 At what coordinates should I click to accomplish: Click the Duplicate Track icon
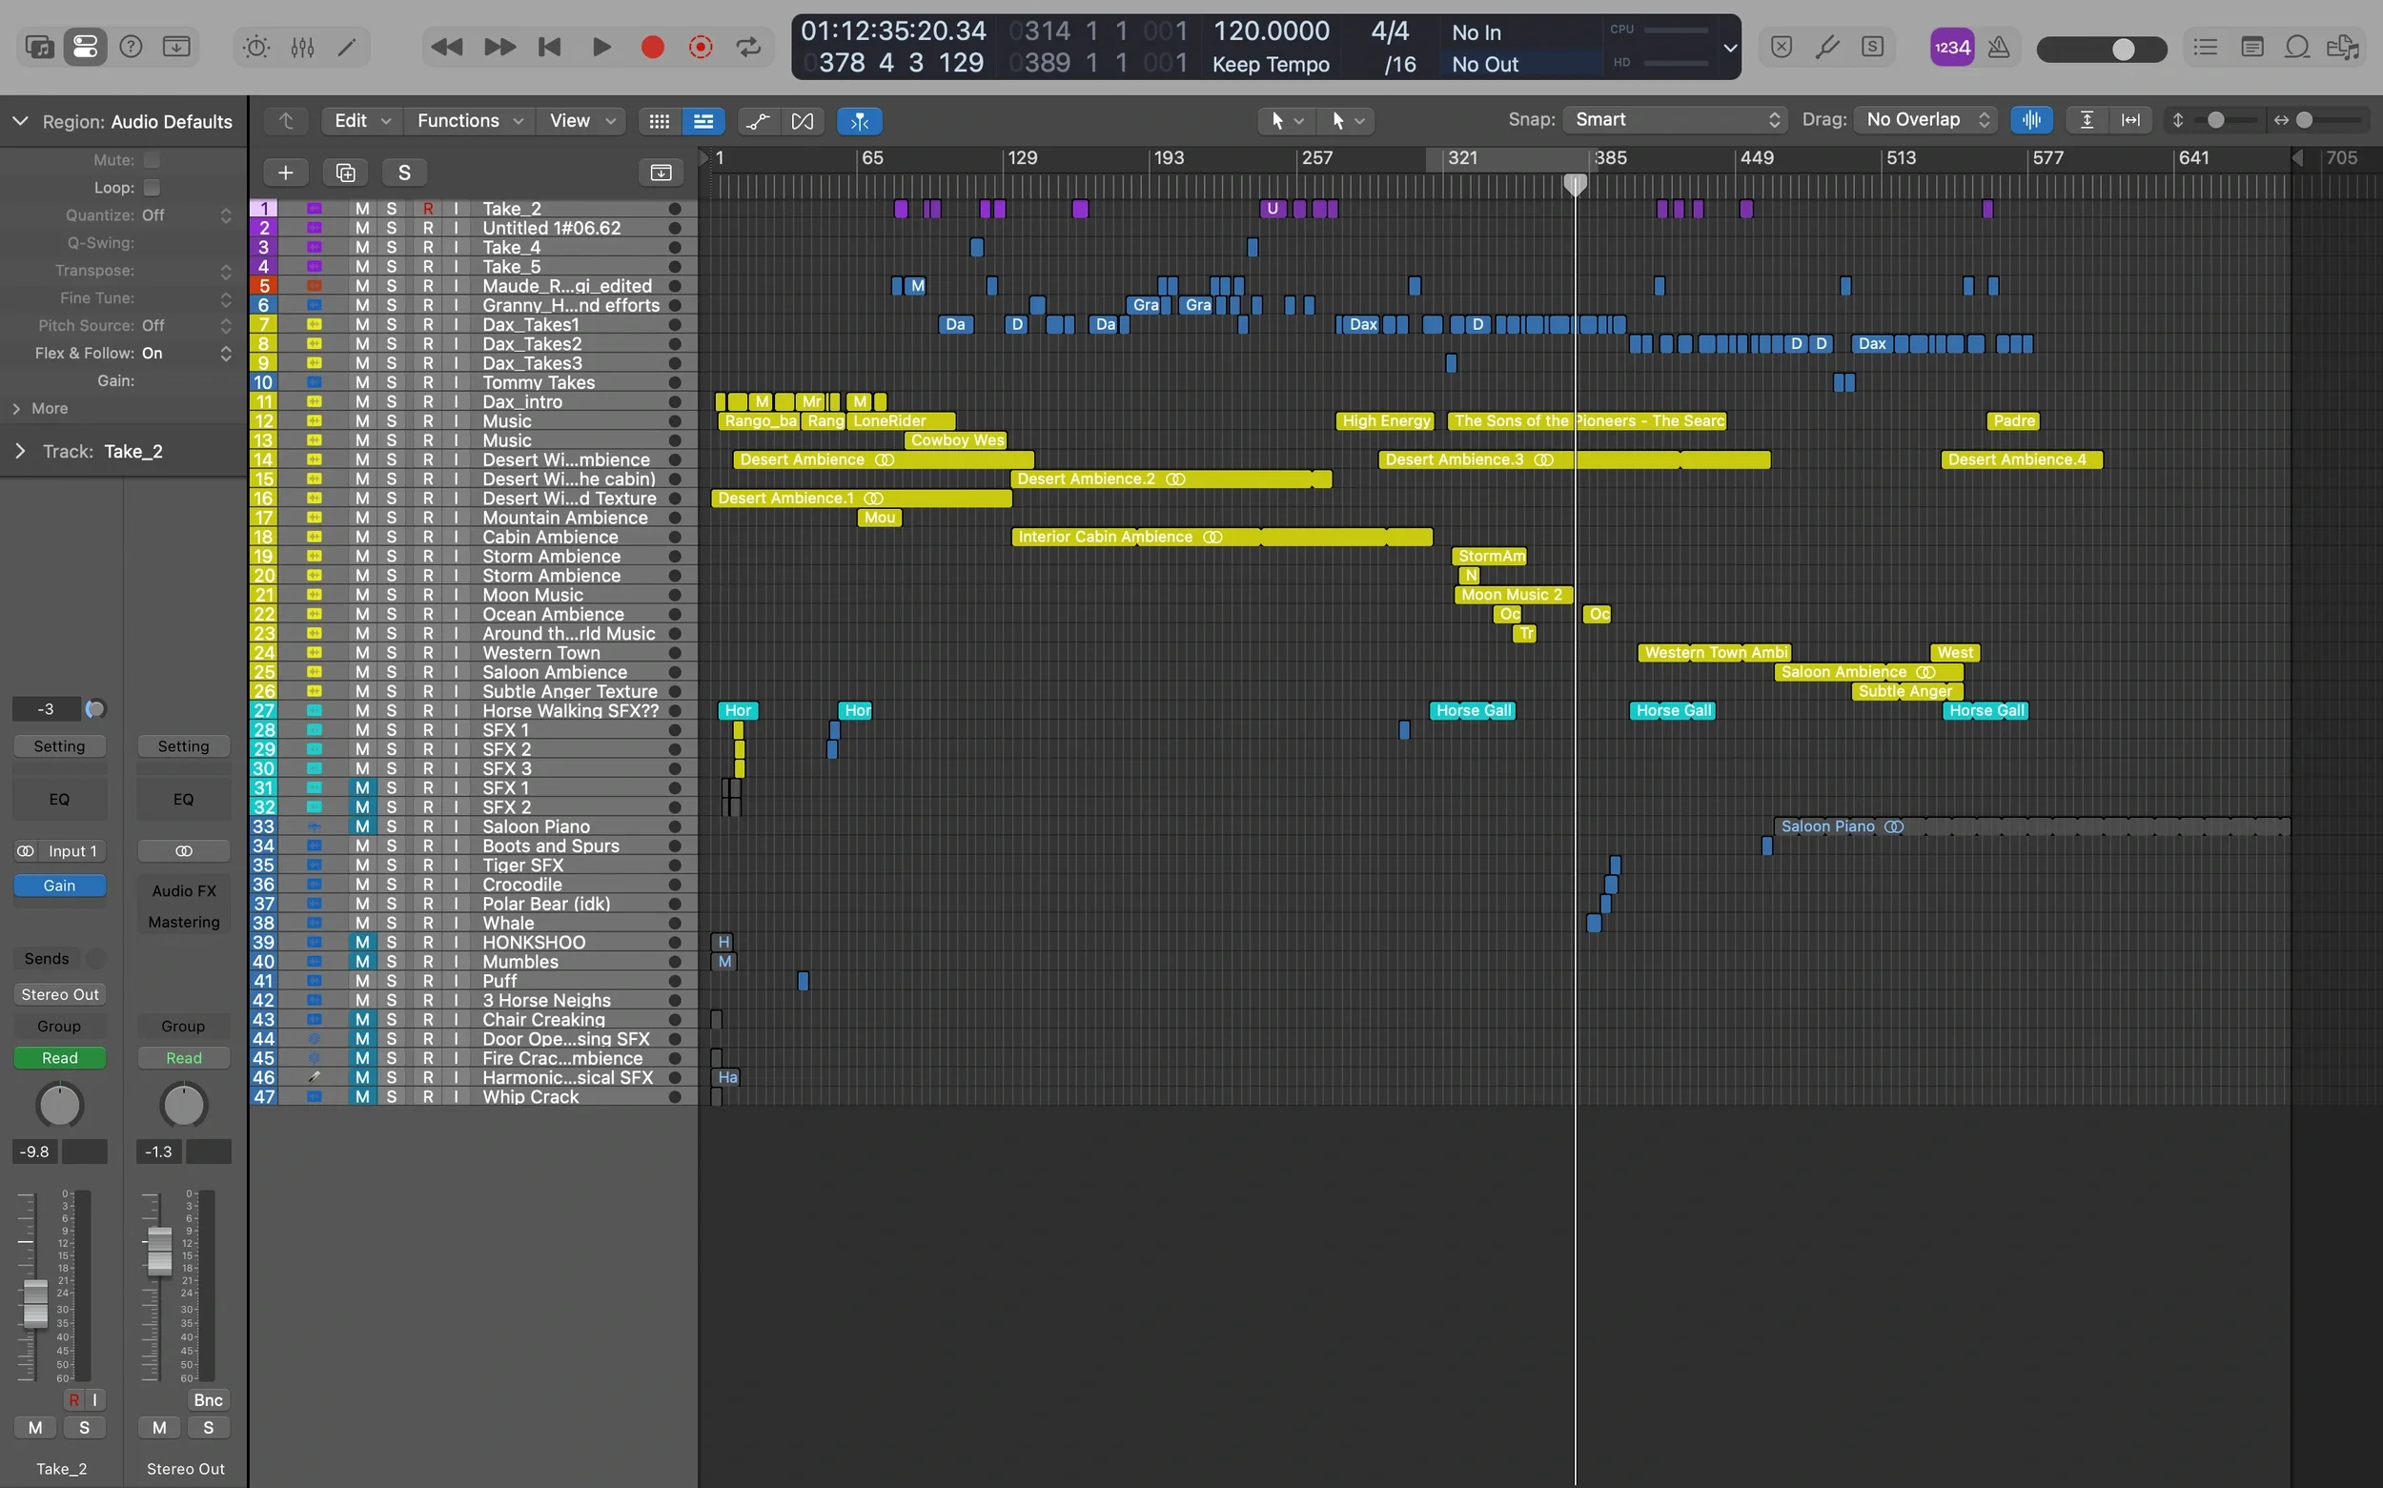coord(345,173)
